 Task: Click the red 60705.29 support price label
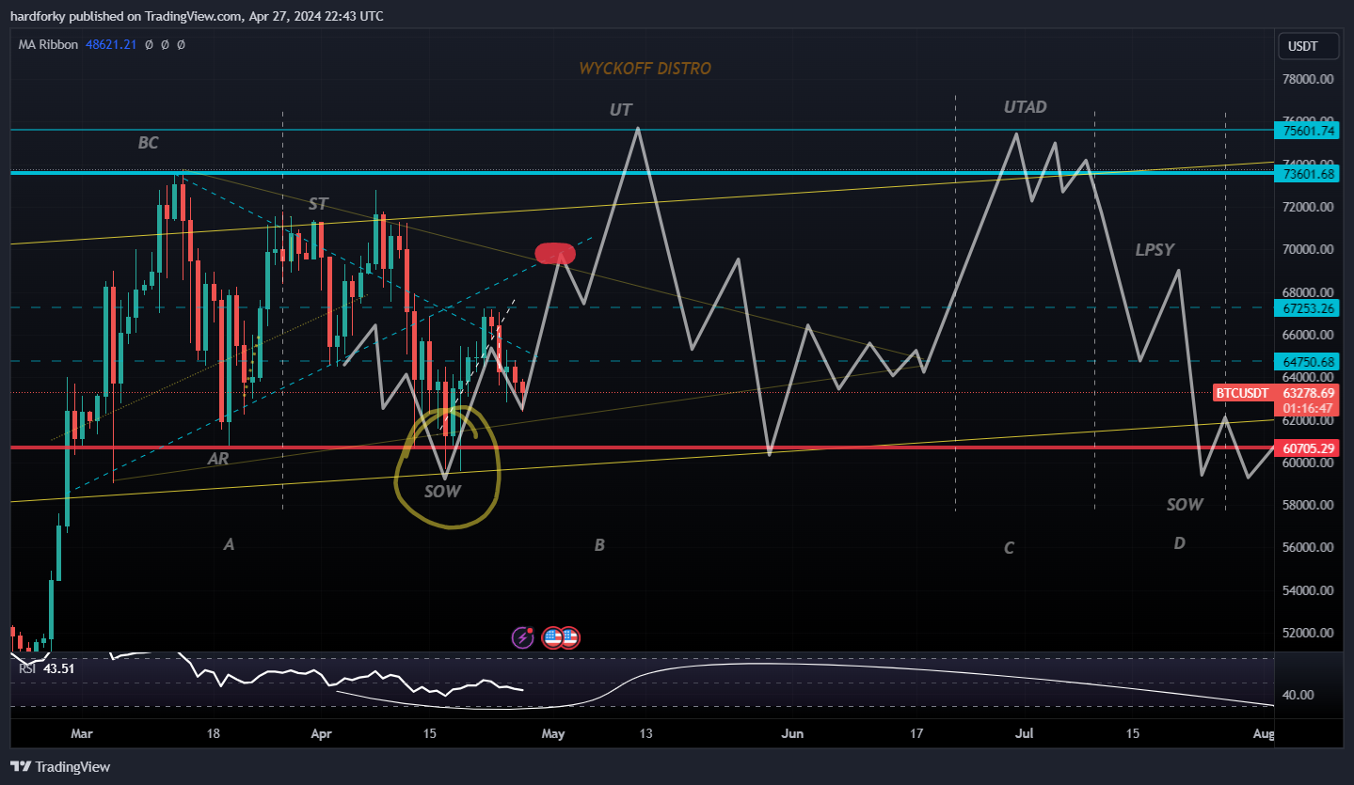(1307, 448)
